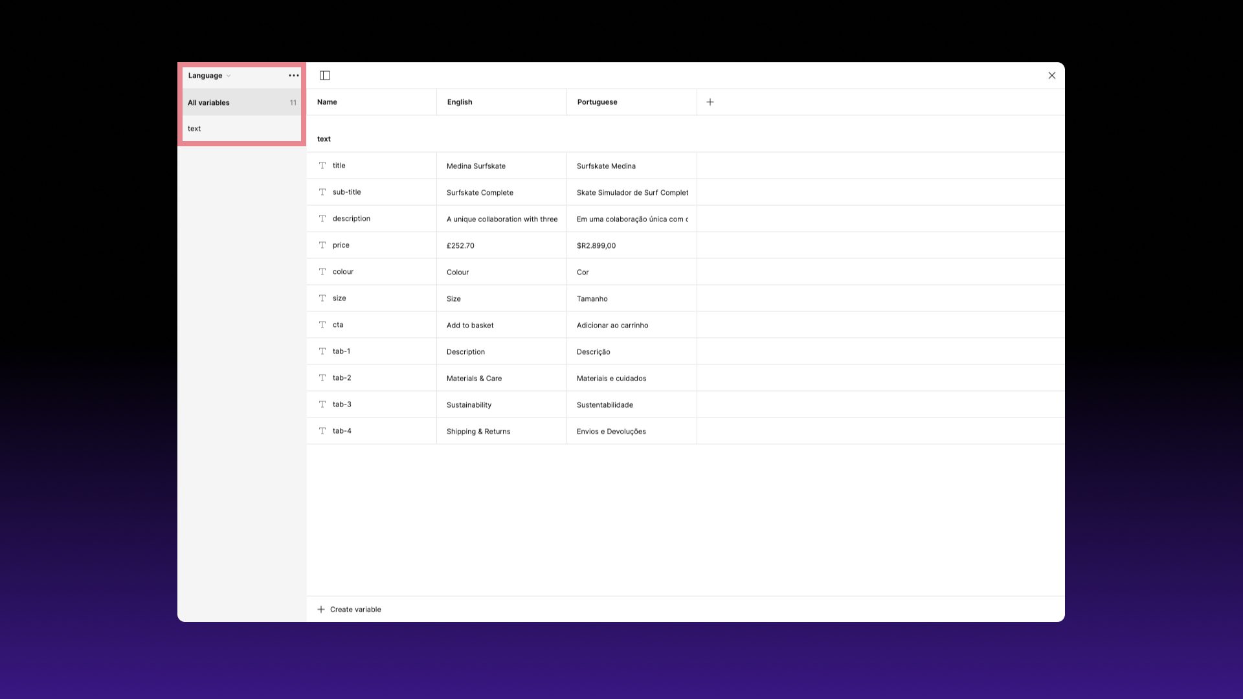Collapse the left sidebar panel icon
This screenshot has height=699, width=1243.
(324, 75)
